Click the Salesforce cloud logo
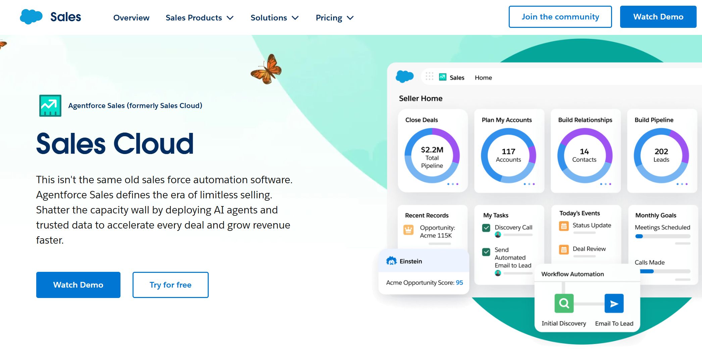702x349 pixels. click(31, 15)
